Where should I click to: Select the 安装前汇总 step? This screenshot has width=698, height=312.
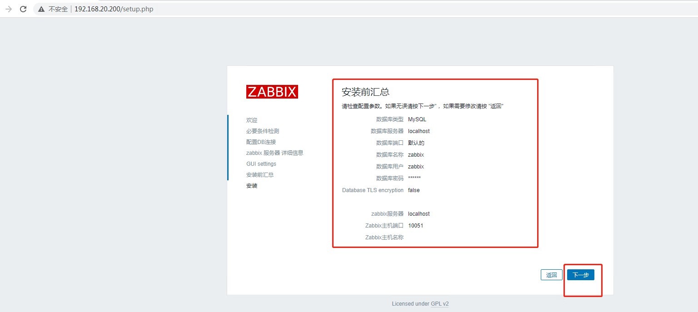259,174
